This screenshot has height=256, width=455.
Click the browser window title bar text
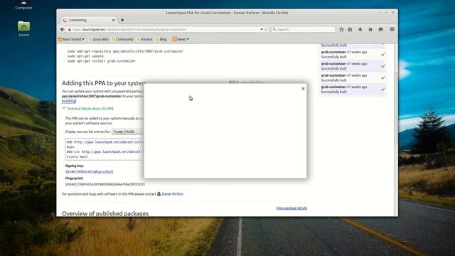(227, 13)
